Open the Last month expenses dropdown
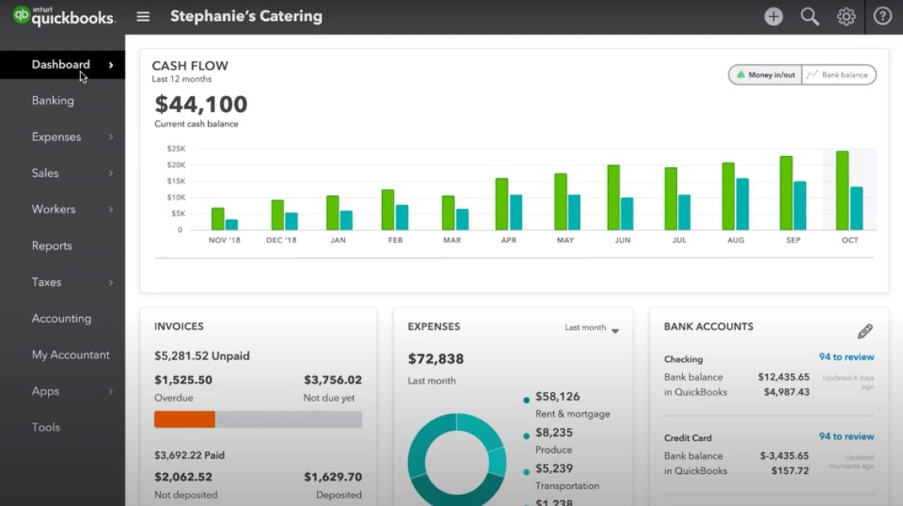 tap(592, 328)
